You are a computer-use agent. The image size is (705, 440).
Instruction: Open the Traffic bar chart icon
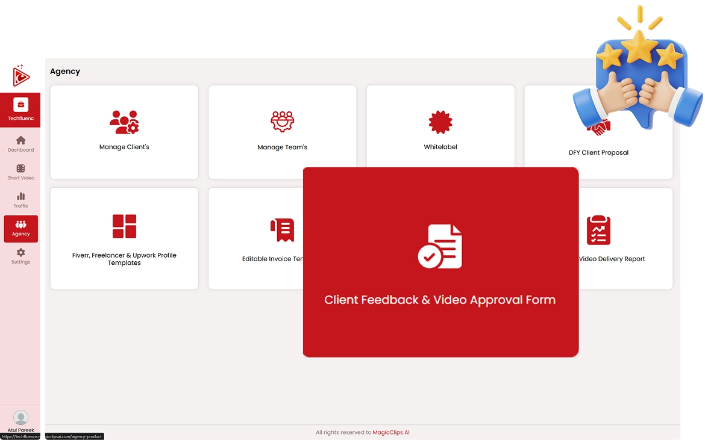tap(20, 196)
